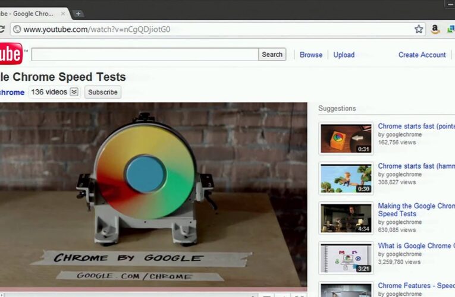This screenshot has width=455, height=297.
Task: Open thumbnail with 0:30 duration
Action: [346, 178]
